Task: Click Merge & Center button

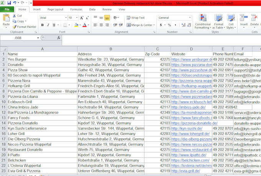Action: [x=139, y=25]
